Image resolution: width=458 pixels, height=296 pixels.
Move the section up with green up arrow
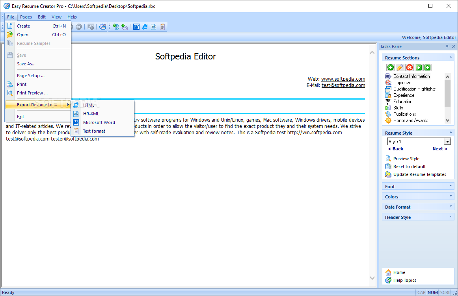(419, 67)
